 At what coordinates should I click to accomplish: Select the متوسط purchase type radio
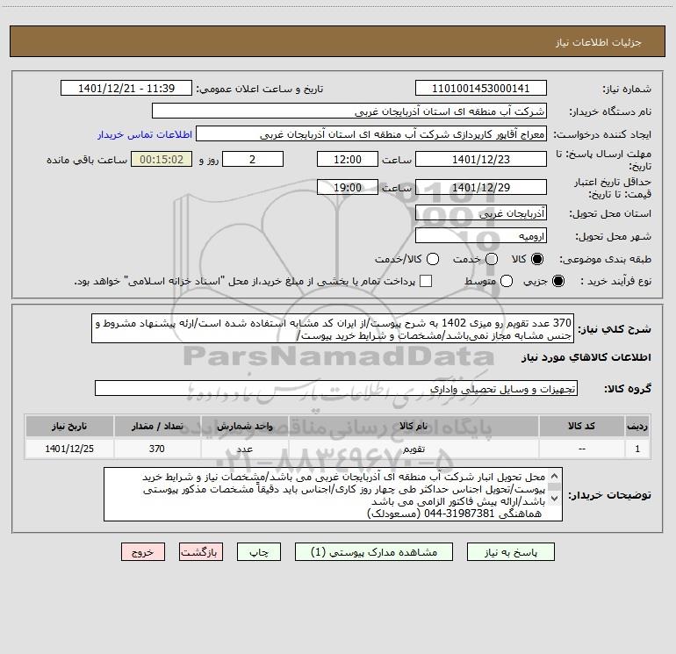[507, 281]
